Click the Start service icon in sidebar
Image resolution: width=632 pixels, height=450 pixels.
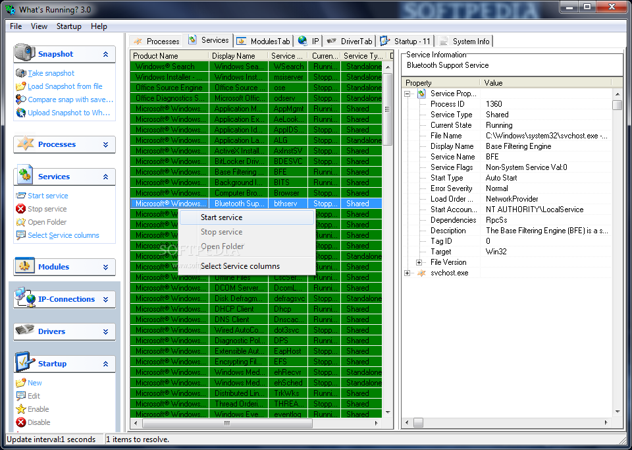pyautogui.click(x=21, y=196)
